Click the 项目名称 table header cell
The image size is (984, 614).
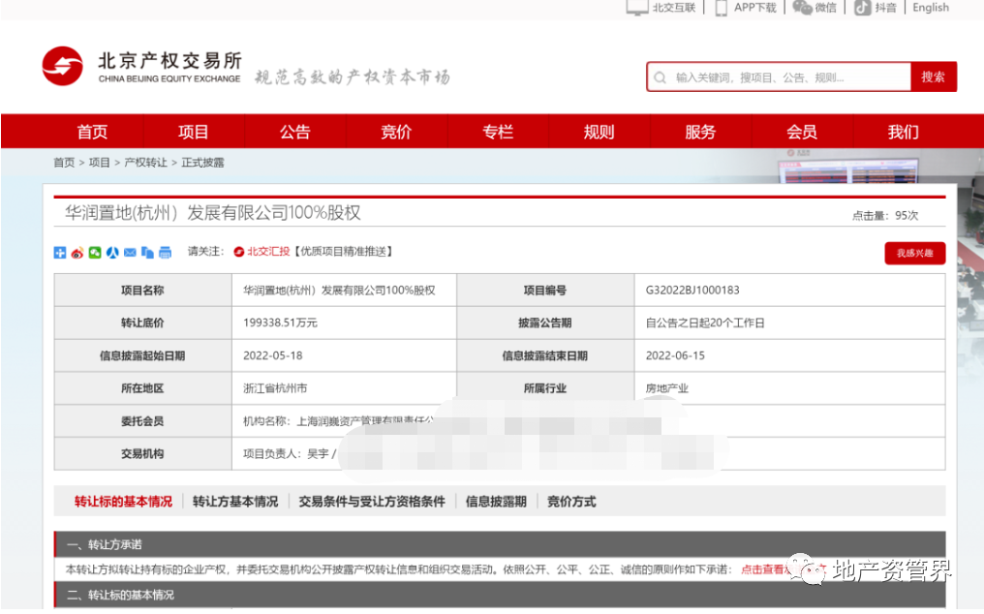(143, 290)
